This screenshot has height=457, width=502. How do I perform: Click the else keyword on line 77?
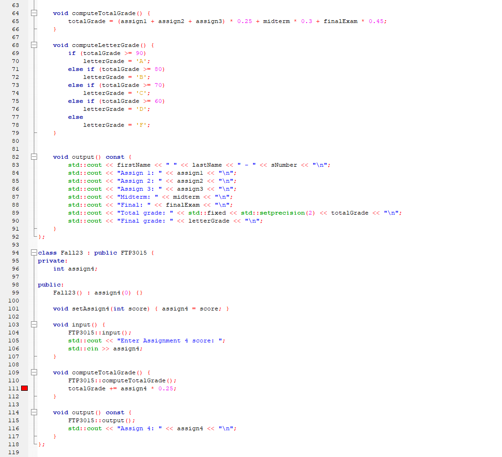pyautogui.click(x=76, y=117)
